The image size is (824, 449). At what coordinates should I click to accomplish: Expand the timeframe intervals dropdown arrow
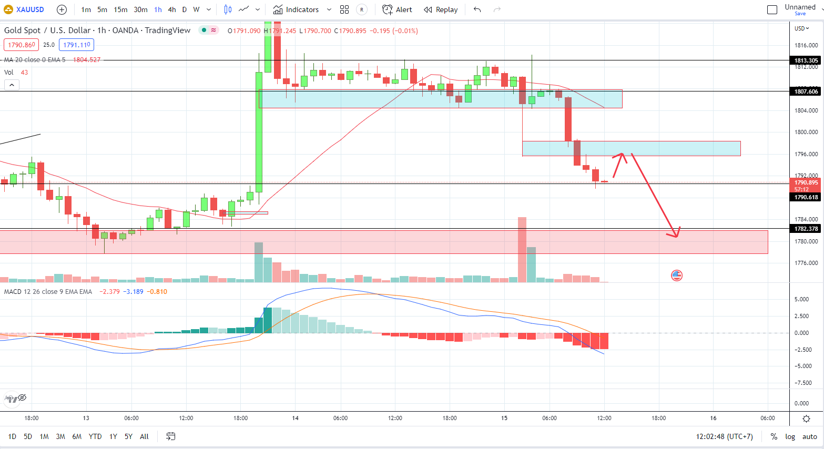click(209, 9)
